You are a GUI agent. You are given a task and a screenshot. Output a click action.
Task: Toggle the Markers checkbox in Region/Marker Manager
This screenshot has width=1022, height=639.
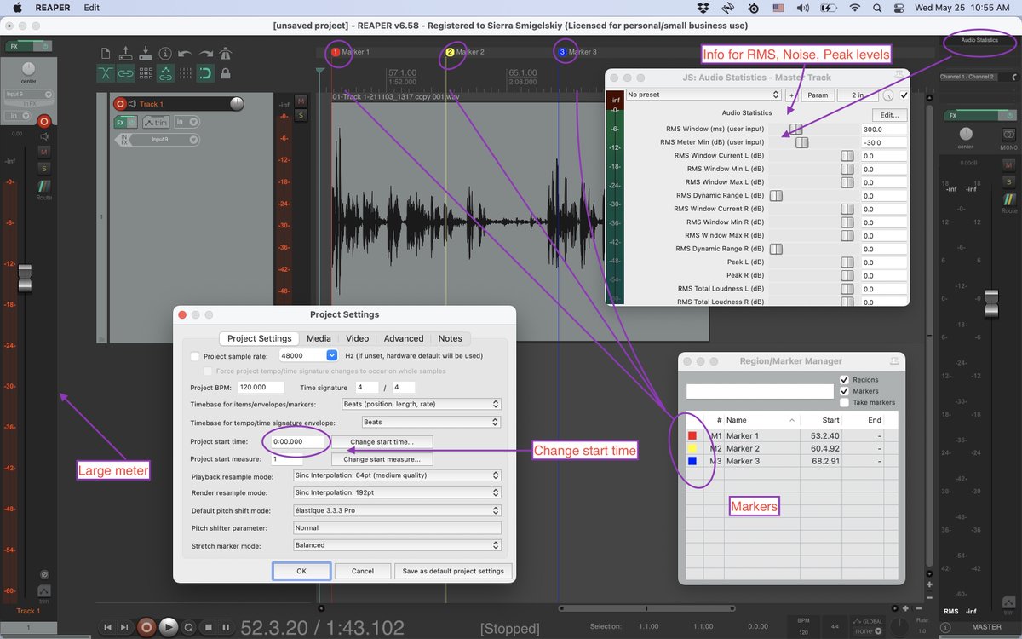tap(844, 391)
